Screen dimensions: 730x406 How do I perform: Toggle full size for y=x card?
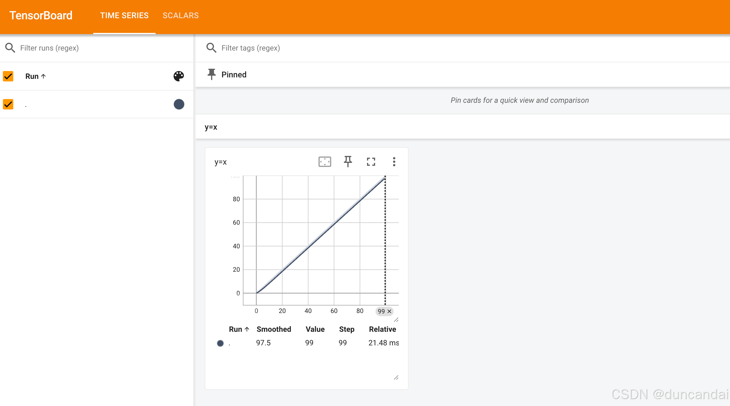click(x=371, y=162)
